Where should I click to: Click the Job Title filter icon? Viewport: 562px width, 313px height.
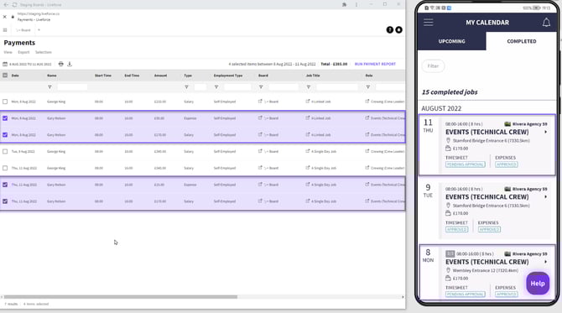tap(308, 87)
